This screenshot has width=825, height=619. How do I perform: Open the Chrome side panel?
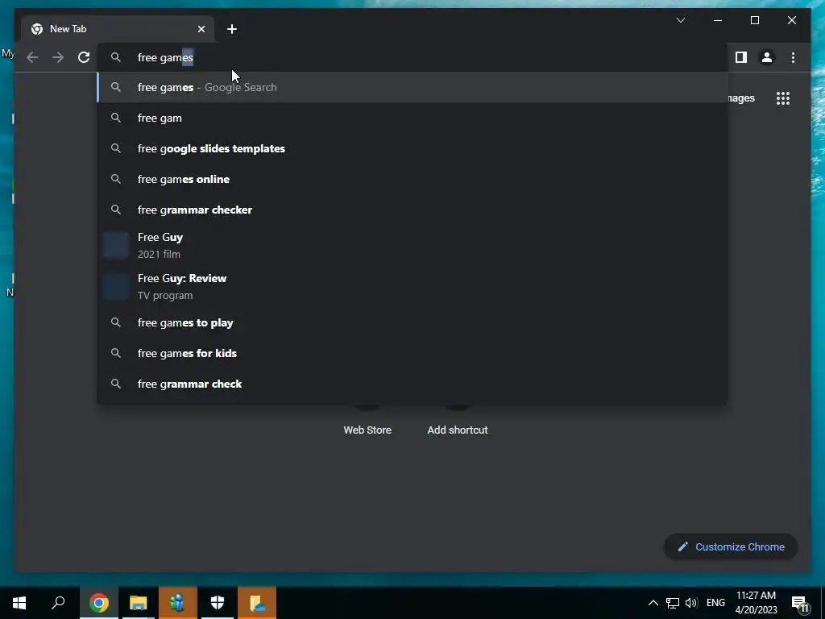point(741,57)
